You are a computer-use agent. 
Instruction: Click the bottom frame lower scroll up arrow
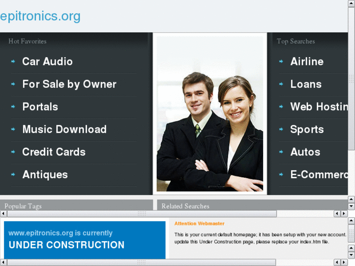(x=351, y=248)
